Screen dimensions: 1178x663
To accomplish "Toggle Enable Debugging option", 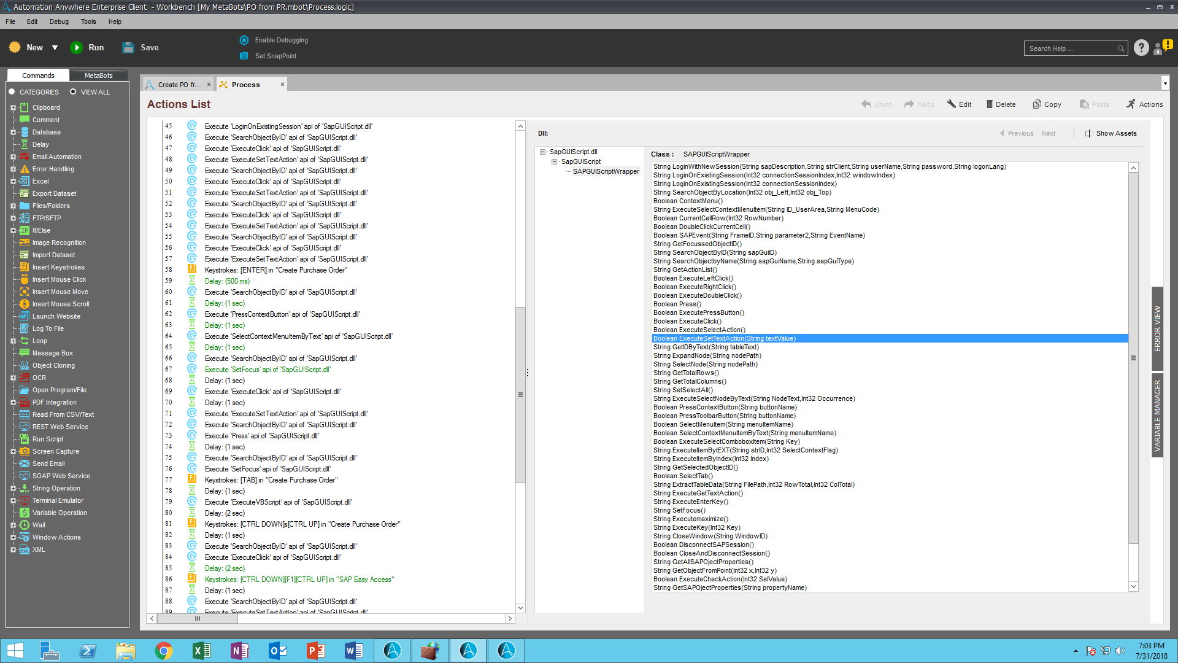I will pyautogui.click(x=244, y=40).
